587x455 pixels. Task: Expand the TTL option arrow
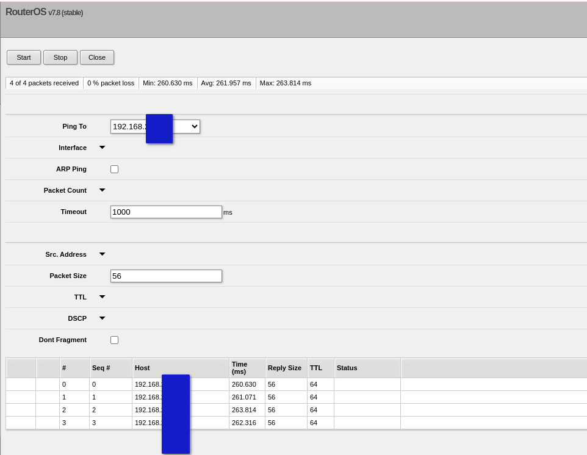tap(102, 297)
